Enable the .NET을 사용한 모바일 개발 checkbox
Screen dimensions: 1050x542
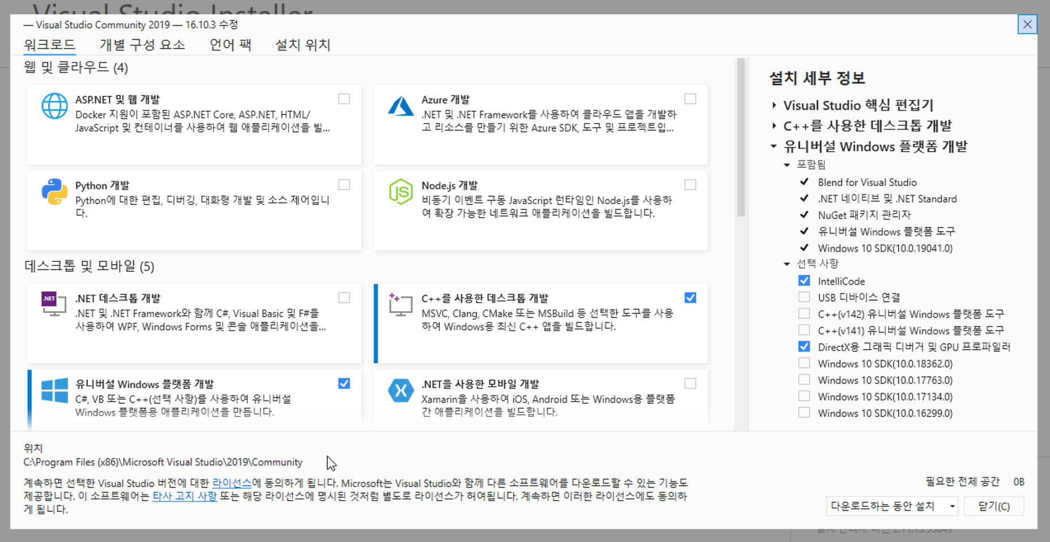point(690,383)
